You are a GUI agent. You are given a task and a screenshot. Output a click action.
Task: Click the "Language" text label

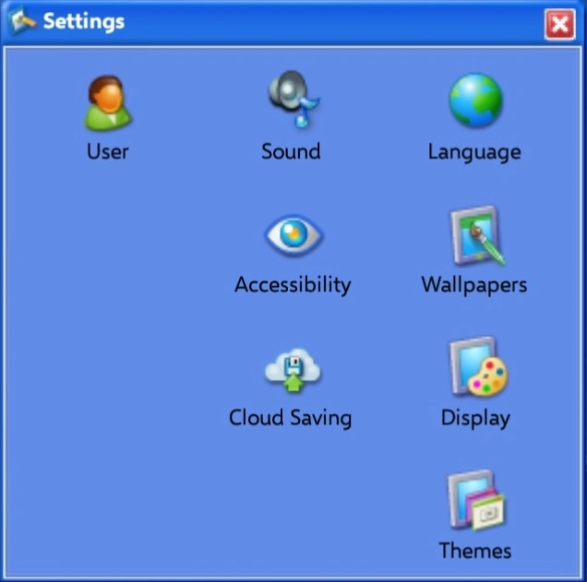tap(474, 152)
